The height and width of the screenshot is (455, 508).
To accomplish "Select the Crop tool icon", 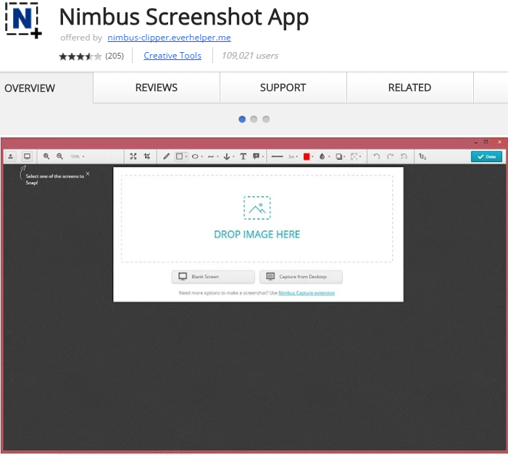I will [147, 156].
